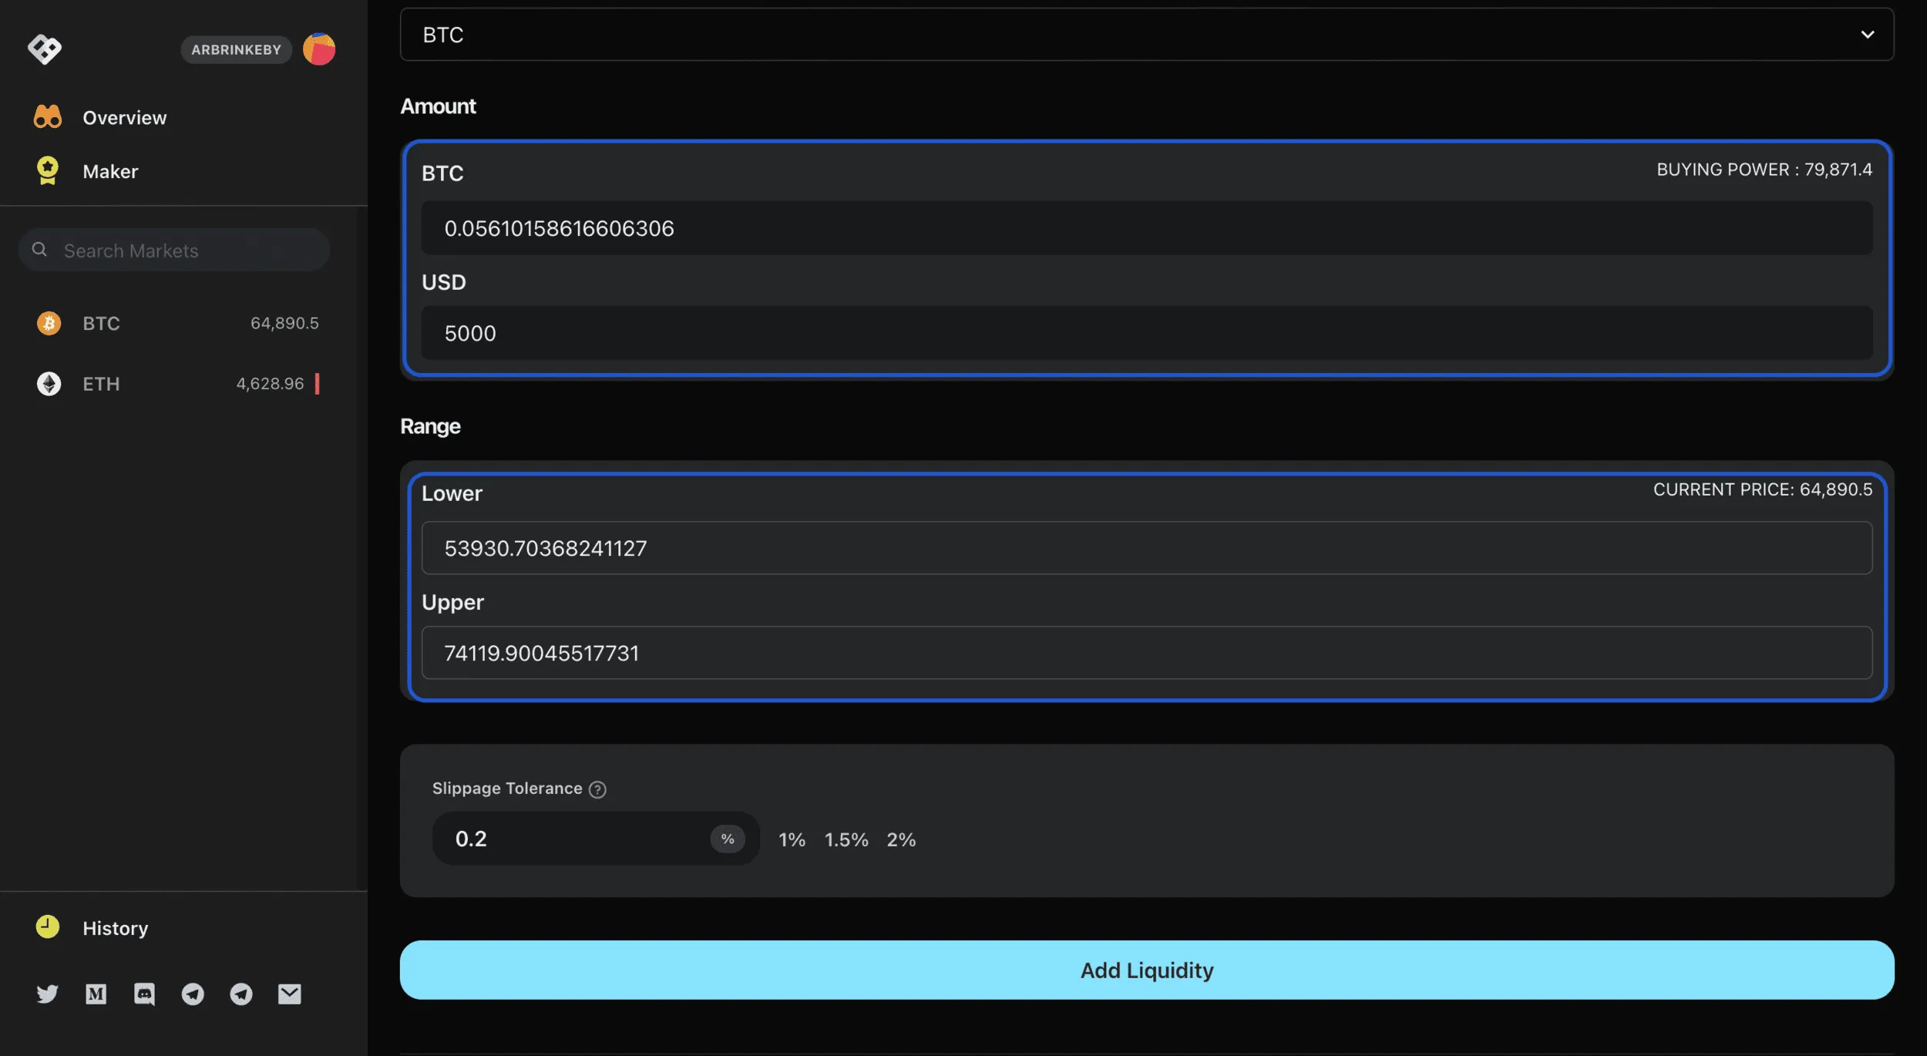Set slippage tolerance to 1%

[x=792, y=839]
